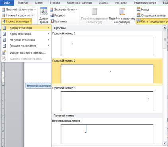This screenshot has height=147, width=168.
Task: Click the gallery scroll up arrow
Action: pos(164,28)
